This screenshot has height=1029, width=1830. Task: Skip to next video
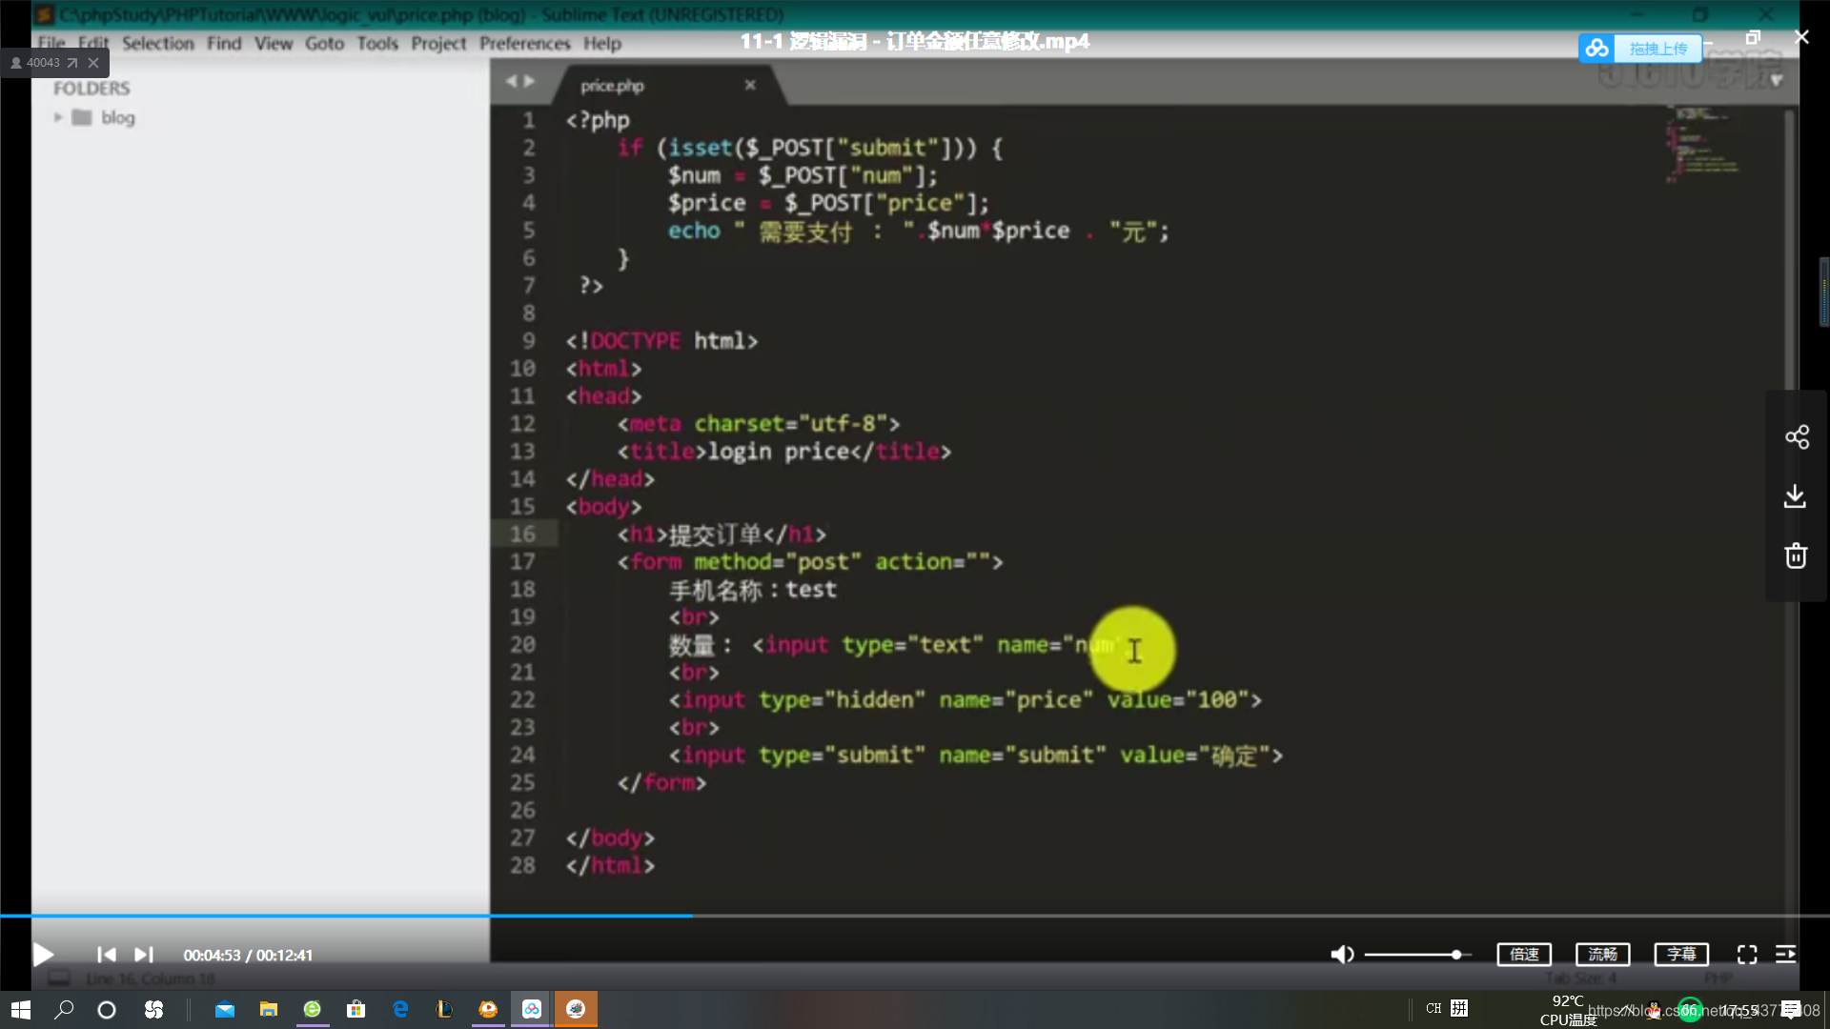click(144, 954)
